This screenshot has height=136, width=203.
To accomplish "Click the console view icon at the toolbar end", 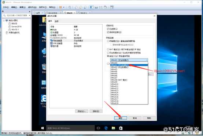I will pos(112,7).
